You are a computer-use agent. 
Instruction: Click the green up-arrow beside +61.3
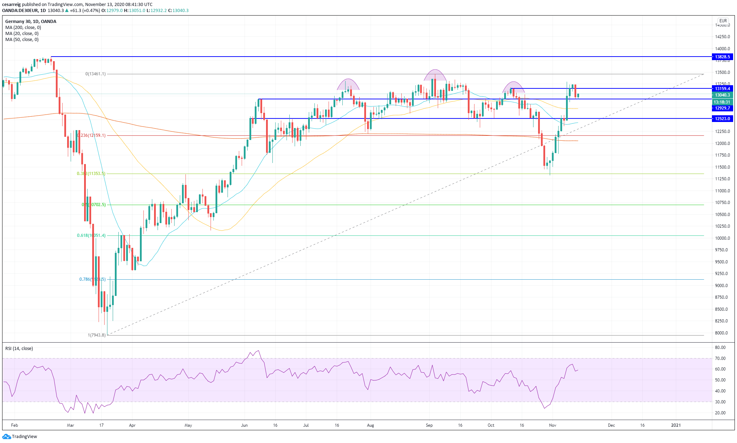[x=66, y=11]
